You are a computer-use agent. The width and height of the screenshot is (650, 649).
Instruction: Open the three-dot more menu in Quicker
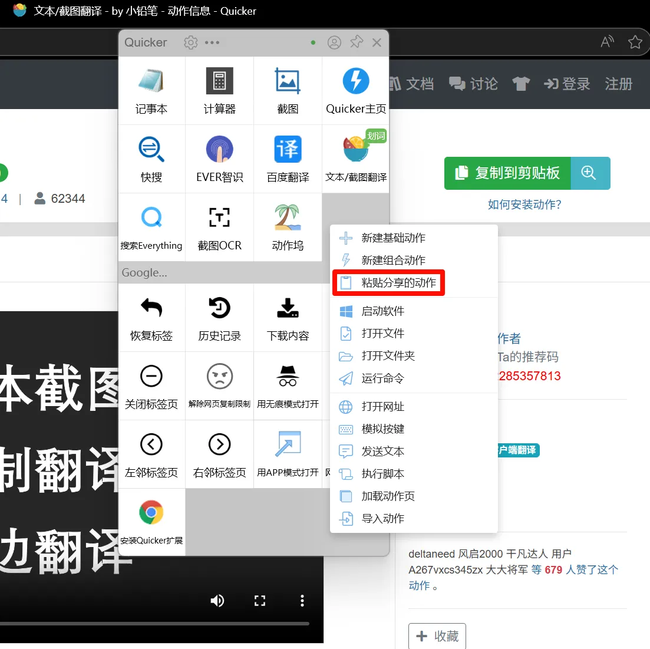point(212,42)
